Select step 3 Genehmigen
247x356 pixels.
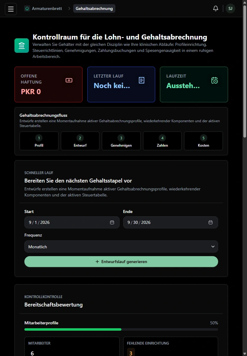[121, 141]
